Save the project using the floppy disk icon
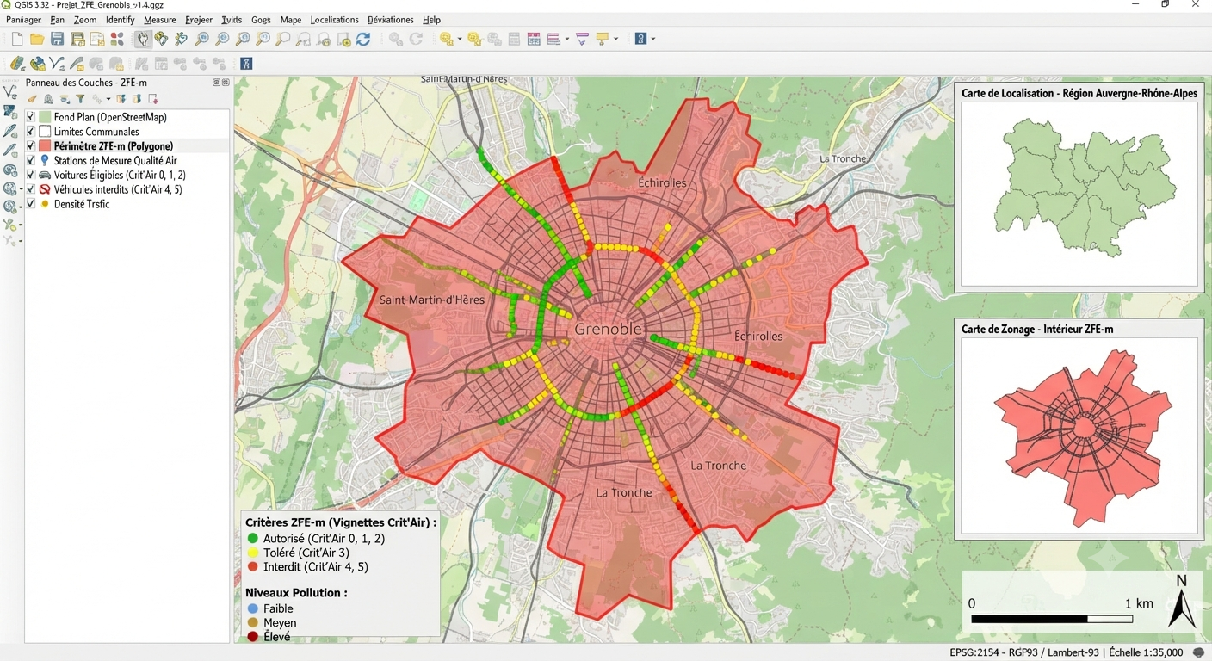This screenshot has width=1212, height=661. click(x=57, y=39)
